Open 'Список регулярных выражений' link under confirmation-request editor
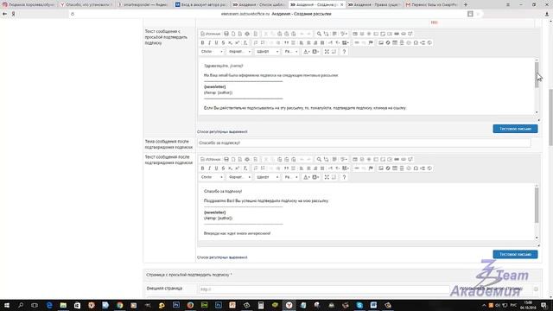Screen dimensions: 553x311 click(x=222, y=132)
